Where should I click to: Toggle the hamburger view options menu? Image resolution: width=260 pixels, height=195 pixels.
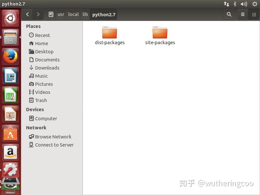coord(242,14)
